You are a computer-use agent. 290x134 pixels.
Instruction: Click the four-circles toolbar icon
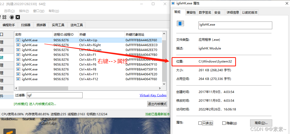(x=4, y=17)
